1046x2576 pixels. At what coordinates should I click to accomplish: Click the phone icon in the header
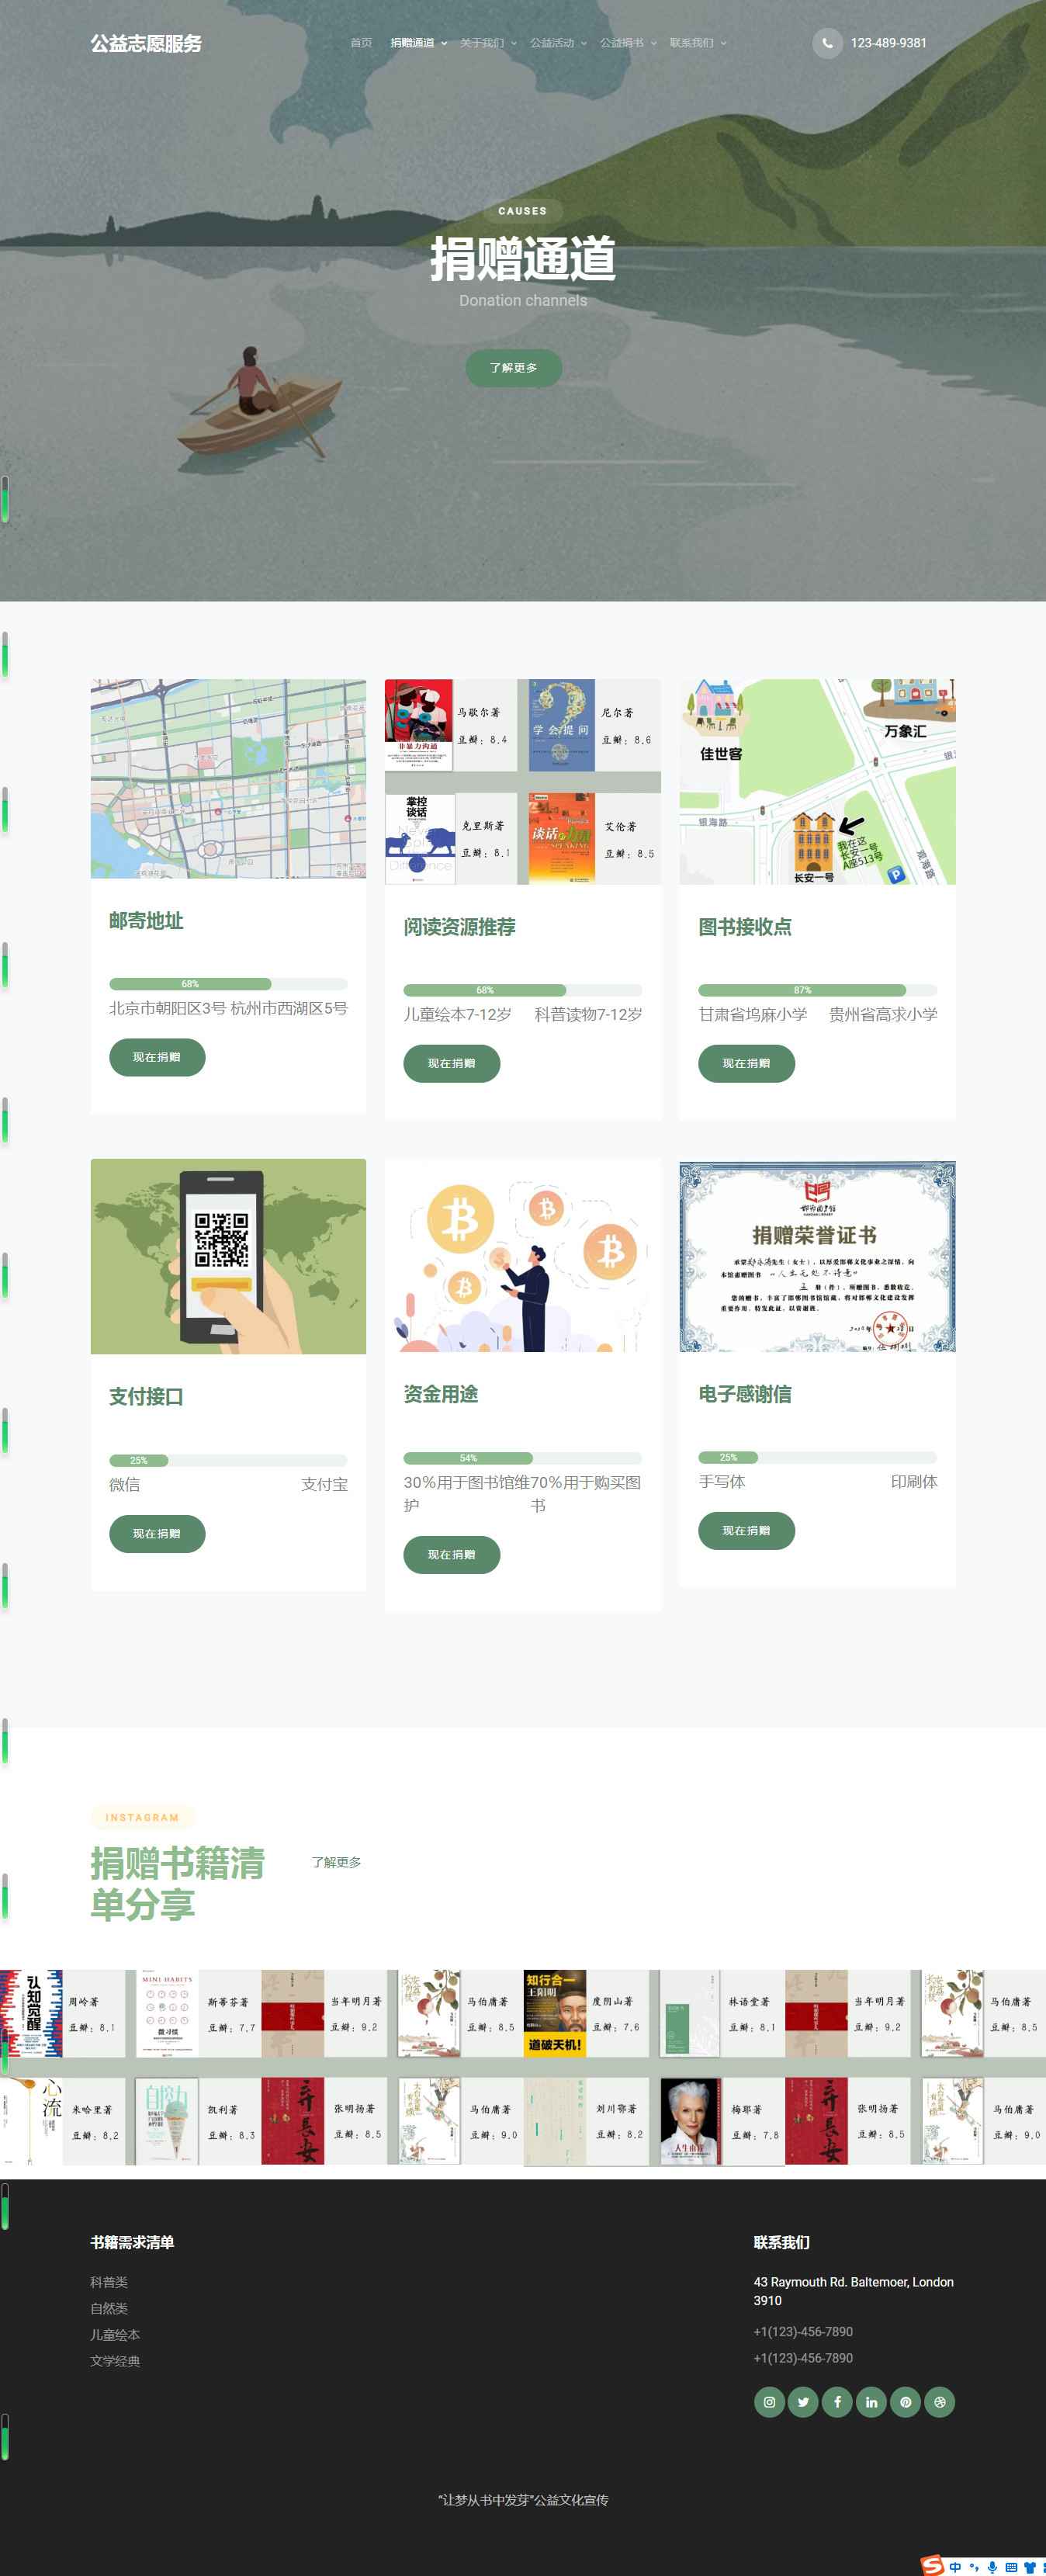827,43
